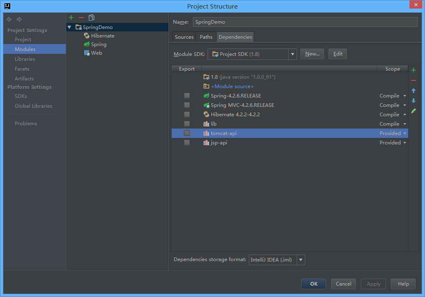The image size is (425, 297).
Task: Open scope dropdown for Spring MVC
Action: tap(405, 105)
